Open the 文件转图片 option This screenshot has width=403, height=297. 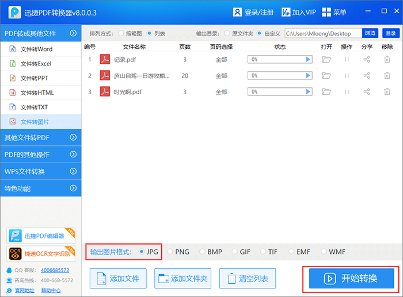click(41, 122)
